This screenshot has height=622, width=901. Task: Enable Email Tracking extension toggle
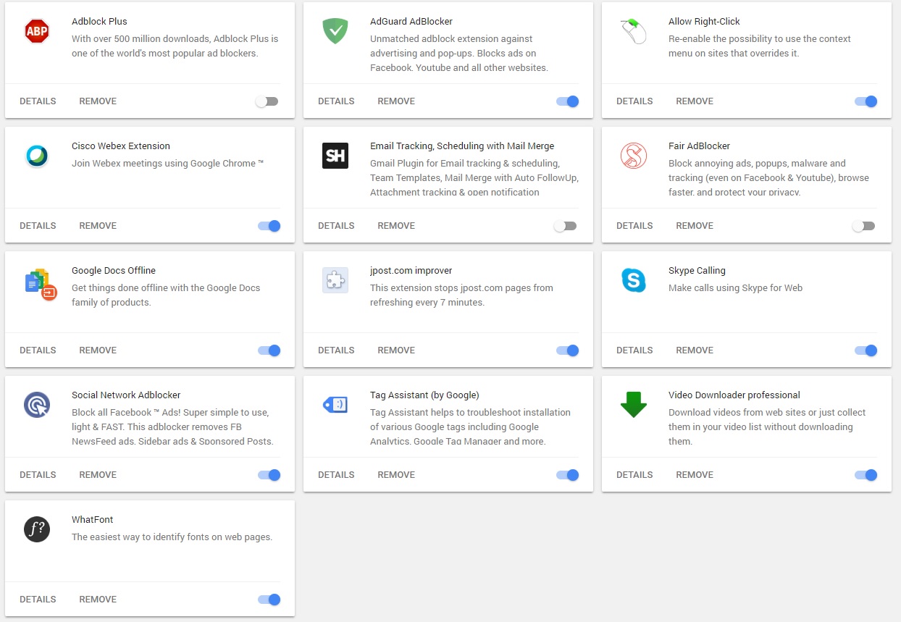tap(566, 226)
